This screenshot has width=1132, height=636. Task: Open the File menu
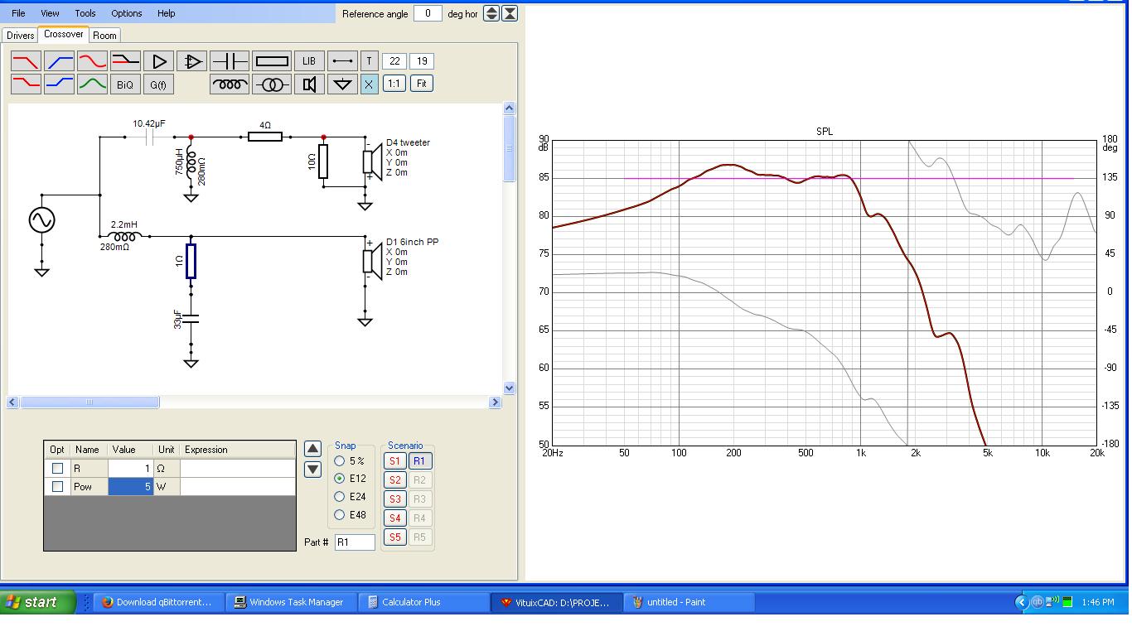pyautogui.click(x=18, y=13)
